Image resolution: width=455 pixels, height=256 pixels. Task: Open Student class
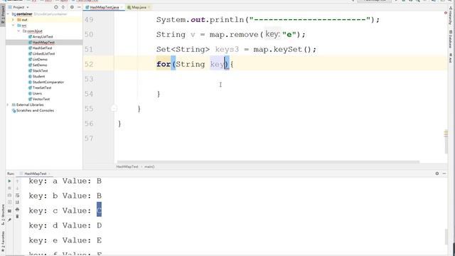coord(38,76)
